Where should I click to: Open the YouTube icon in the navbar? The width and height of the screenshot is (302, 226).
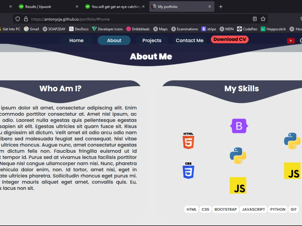point(291,41)
